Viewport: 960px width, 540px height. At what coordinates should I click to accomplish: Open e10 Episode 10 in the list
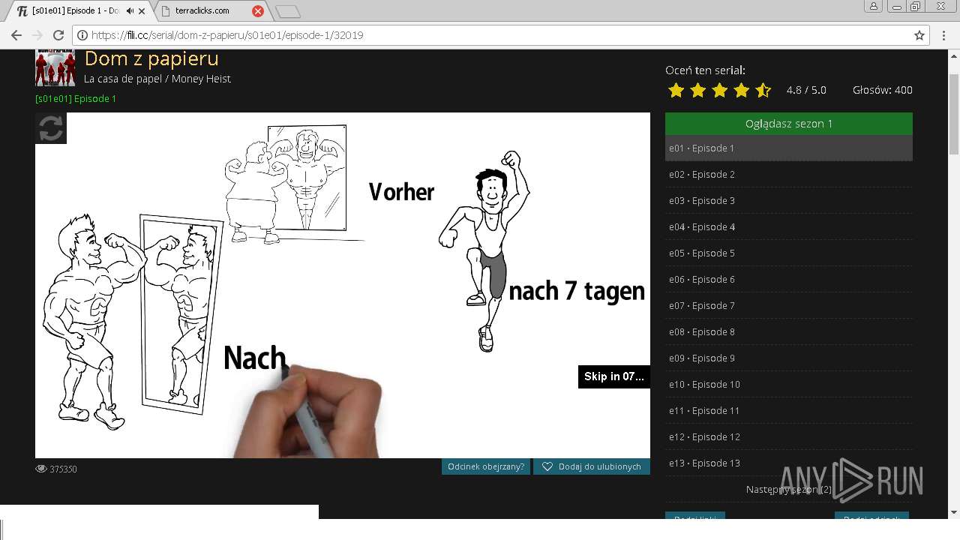tap(789, 384)
